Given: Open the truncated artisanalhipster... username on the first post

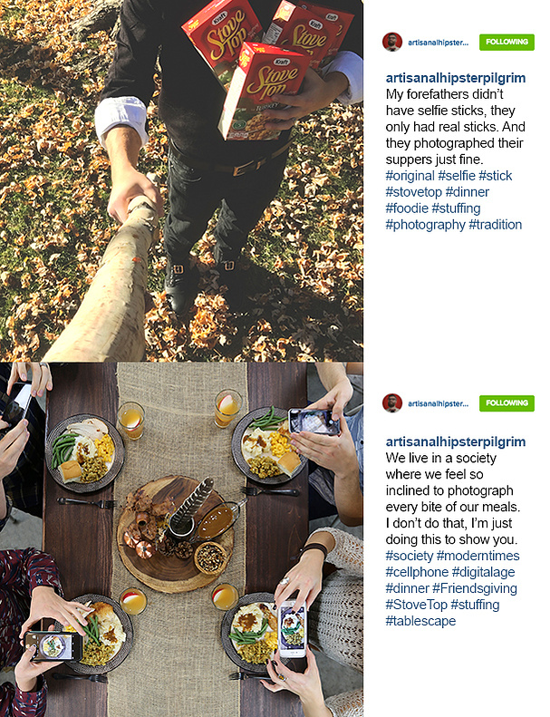Looking at the screenshot, I should click(x=438, y=43).
